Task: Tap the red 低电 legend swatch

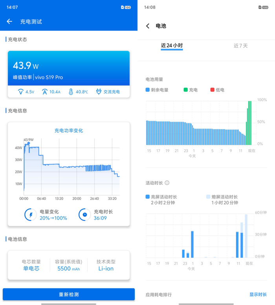Action: [x=212, y=89]
